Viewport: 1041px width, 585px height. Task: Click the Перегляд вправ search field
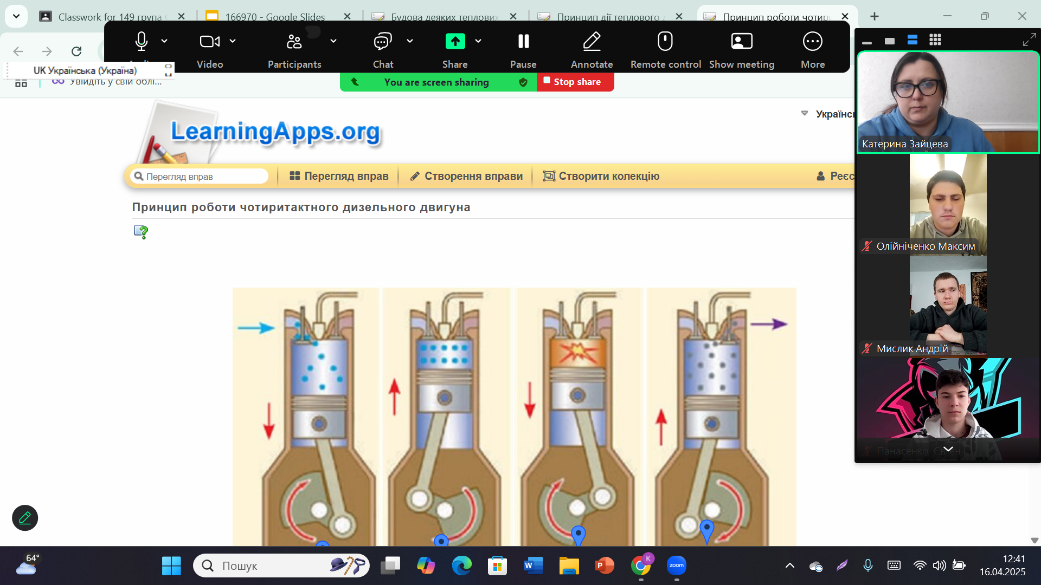199,177
